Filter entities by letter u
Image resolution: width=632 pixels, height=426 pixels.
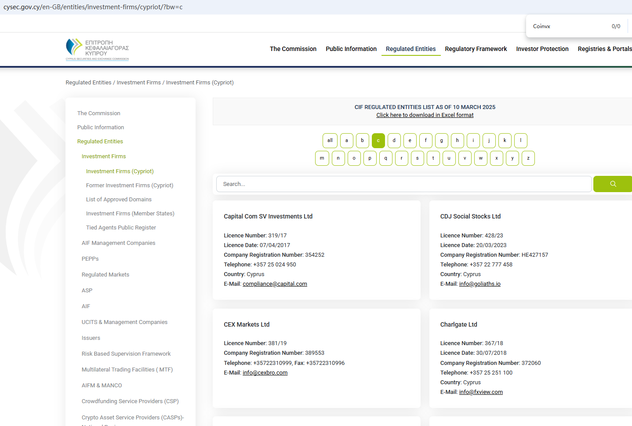[x=449, y=158]
